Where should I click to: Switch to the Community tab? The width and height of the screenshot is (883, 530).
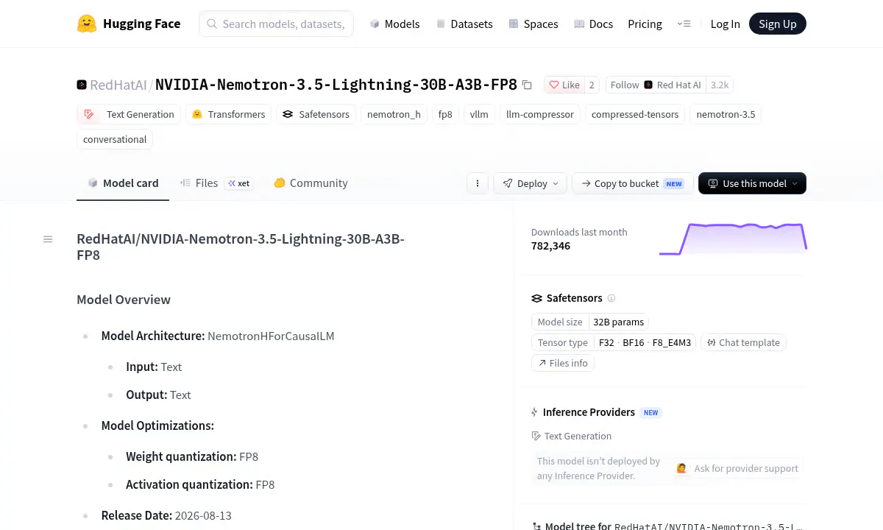[311, 183]
